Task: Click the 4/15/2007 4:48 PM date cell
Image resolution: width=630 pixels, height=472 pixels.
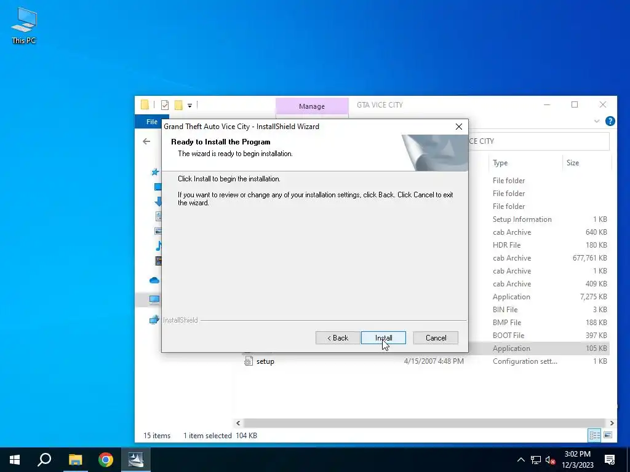Action: 434,361
